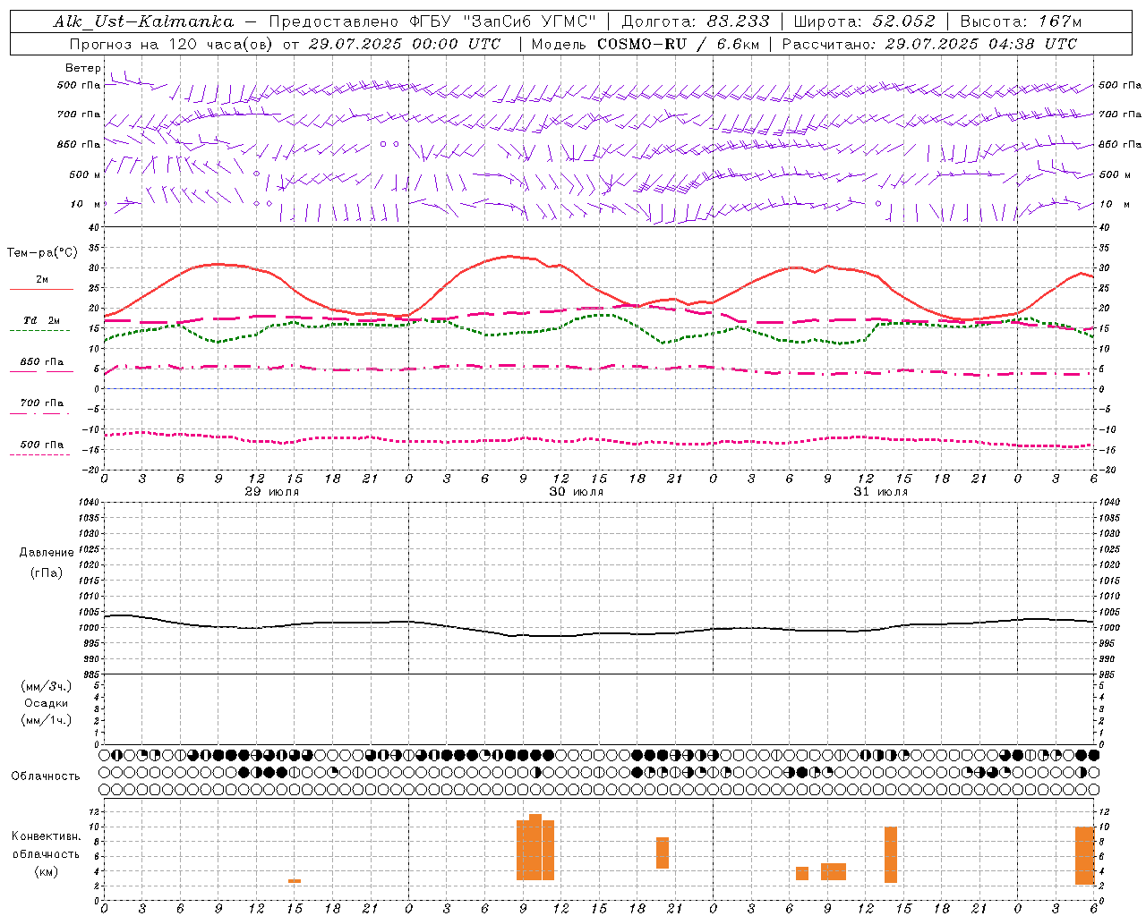Click the Ветер label of the wind panel
This screenshot has height=916, width=1146.
point(83,68)
